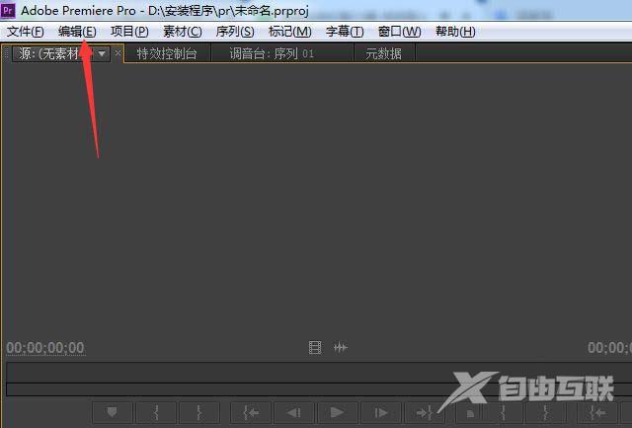
Task: Switch to the 特效控制台 tab
Action: tap(167, 53)
